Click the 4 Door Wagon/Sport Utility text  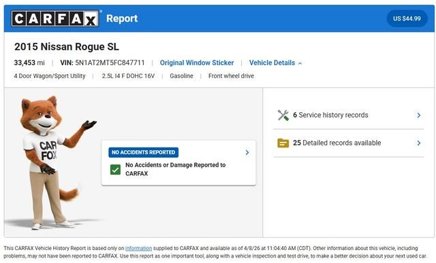[50, 76]
